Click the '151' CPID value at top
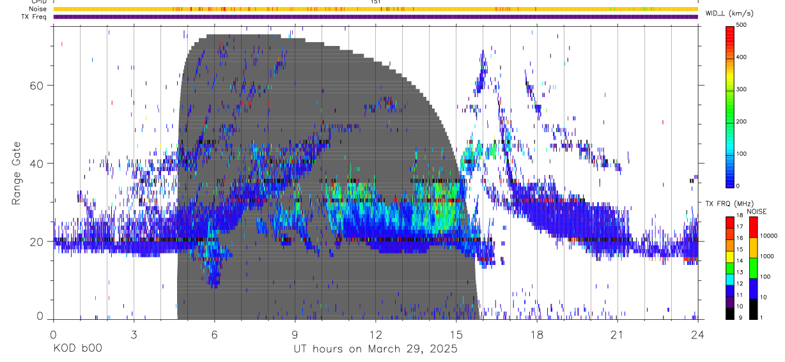Screen dimensions: 785x362 pos(376,2)
